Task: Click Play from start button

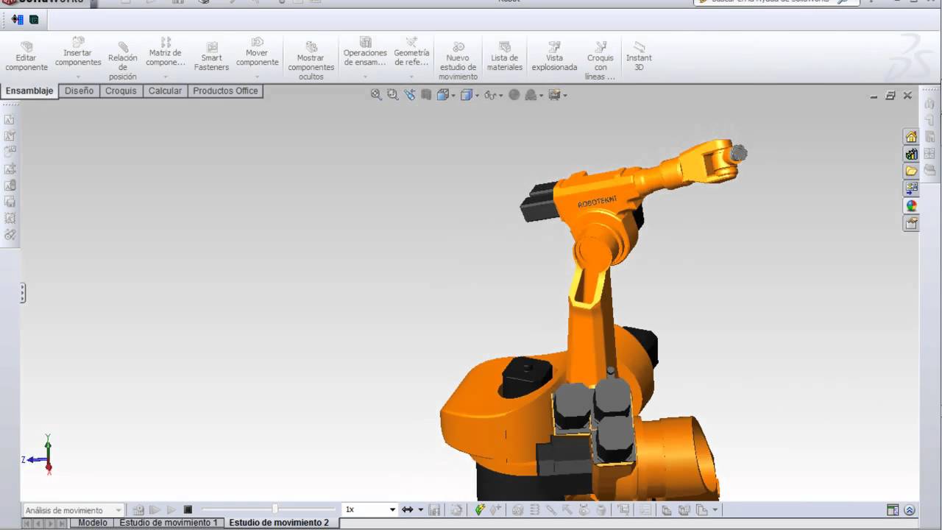Action: [155, 509]
